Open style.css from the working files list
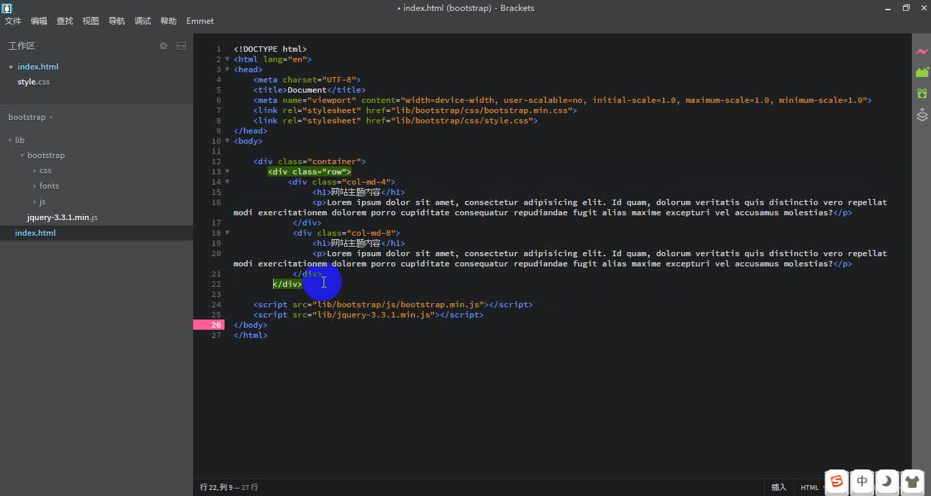This screenshot has height=496, width=931. coord(33,81)
